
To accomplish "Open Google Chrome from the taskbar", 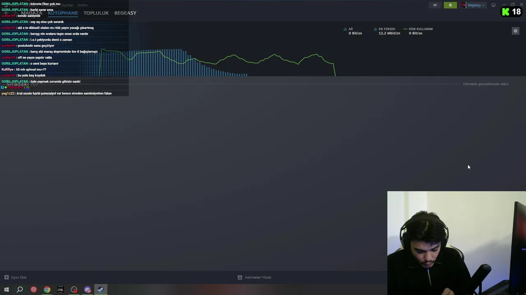I will tap(47, 290).
